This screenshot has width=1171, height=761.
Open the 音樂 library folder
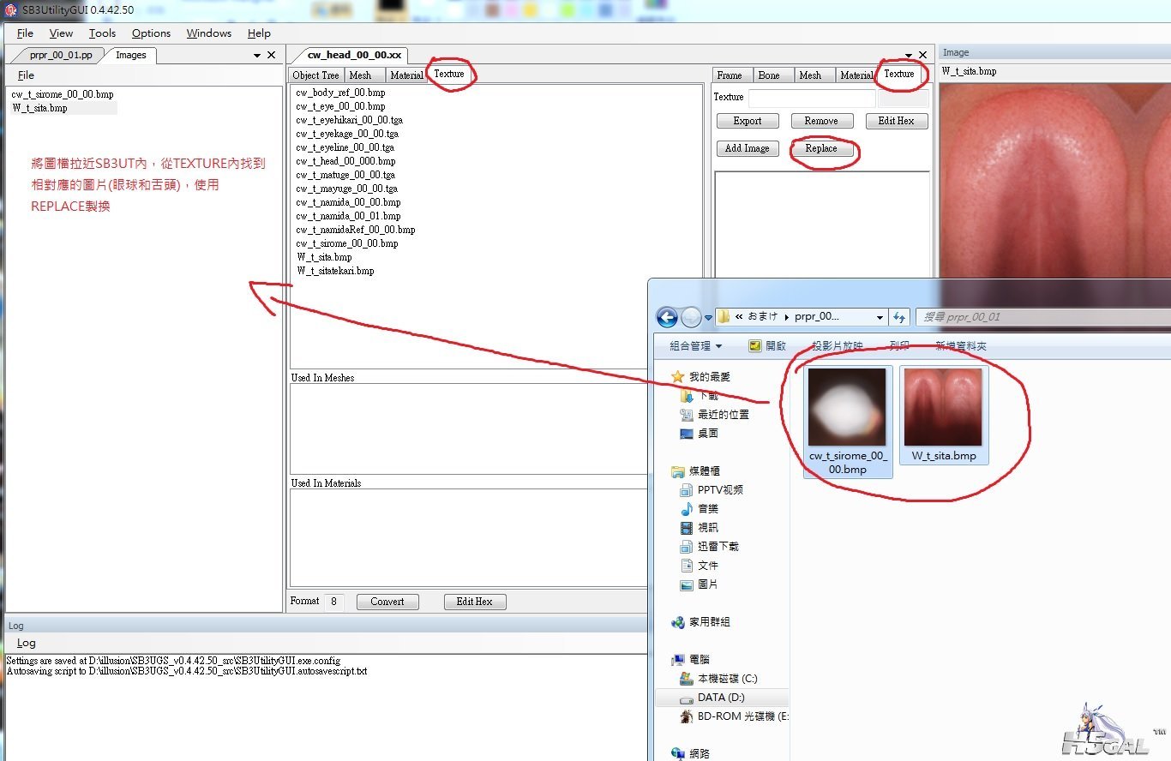707,509
